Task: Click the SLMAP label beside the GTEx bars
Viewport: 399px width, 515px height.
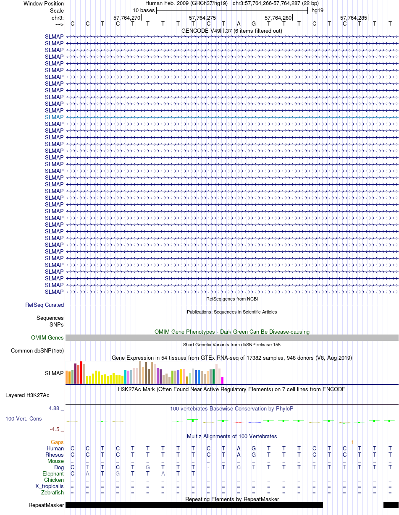Action: click(54, 373)
